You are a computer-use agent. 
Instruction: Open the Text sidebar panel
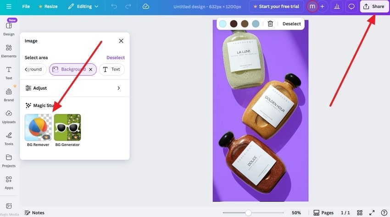(x=9, y=73)
